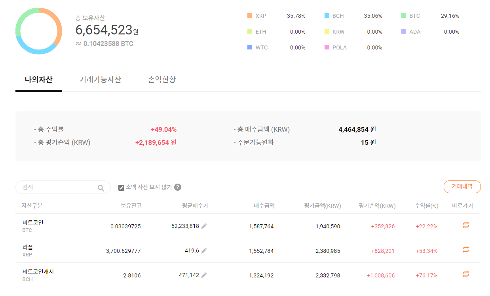Edit average buy price pencil for XRP

pos(204,251)
